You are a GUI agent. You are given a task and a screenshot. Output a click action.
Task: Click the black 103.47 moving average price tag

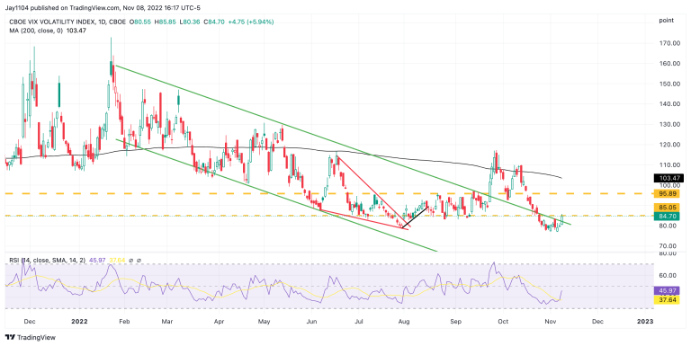[x=669, y=178]
